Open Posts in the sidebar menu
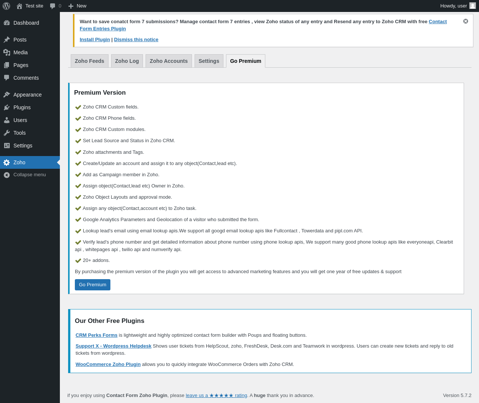The height and width of the screenshot is (403, 479). pyautogui.click(x=30, y=40)
